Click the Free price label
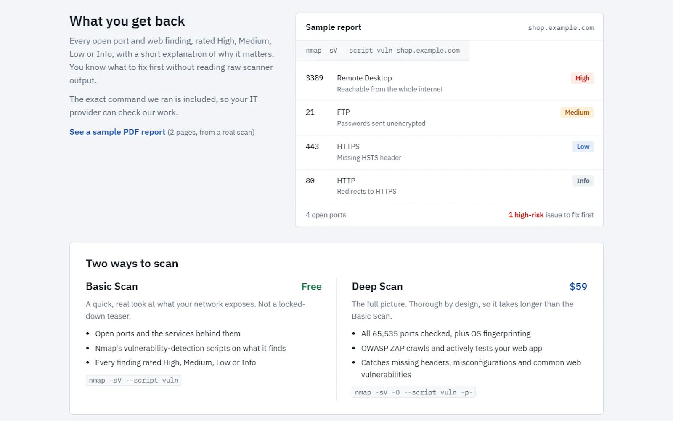This screenshot has height=421, width=673. pos(312,287)
